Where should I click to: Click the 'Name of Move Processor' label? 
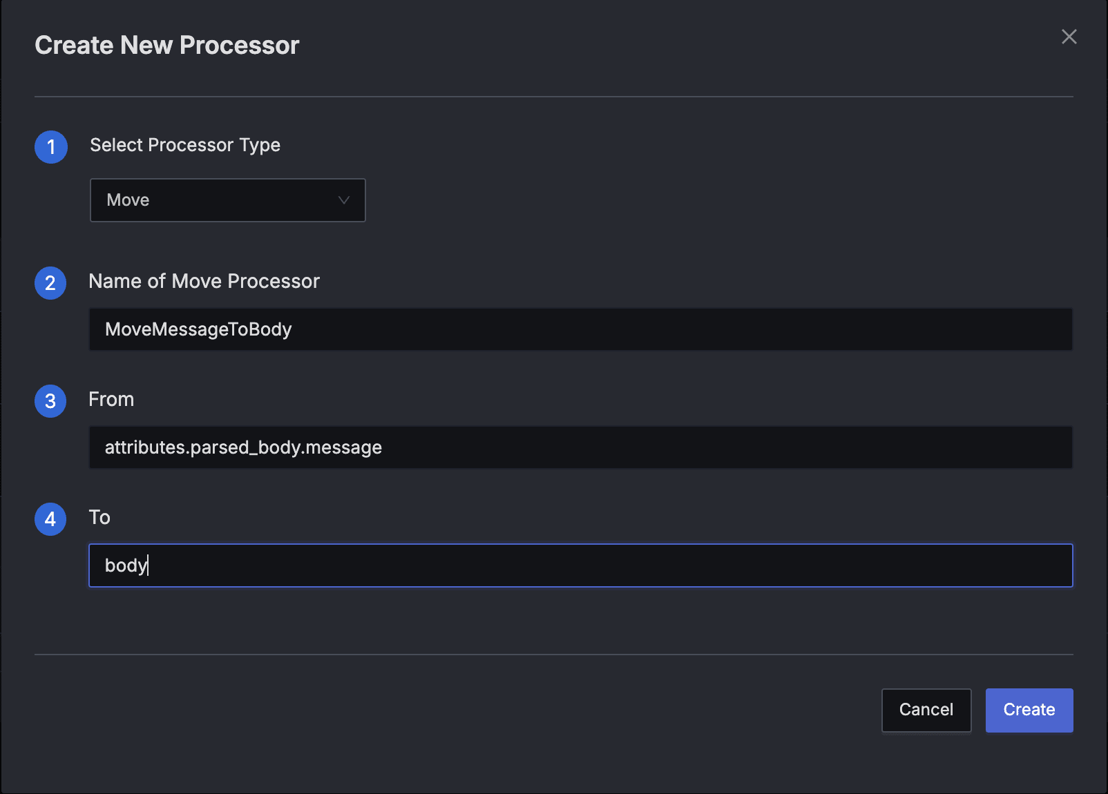(204, 281)
